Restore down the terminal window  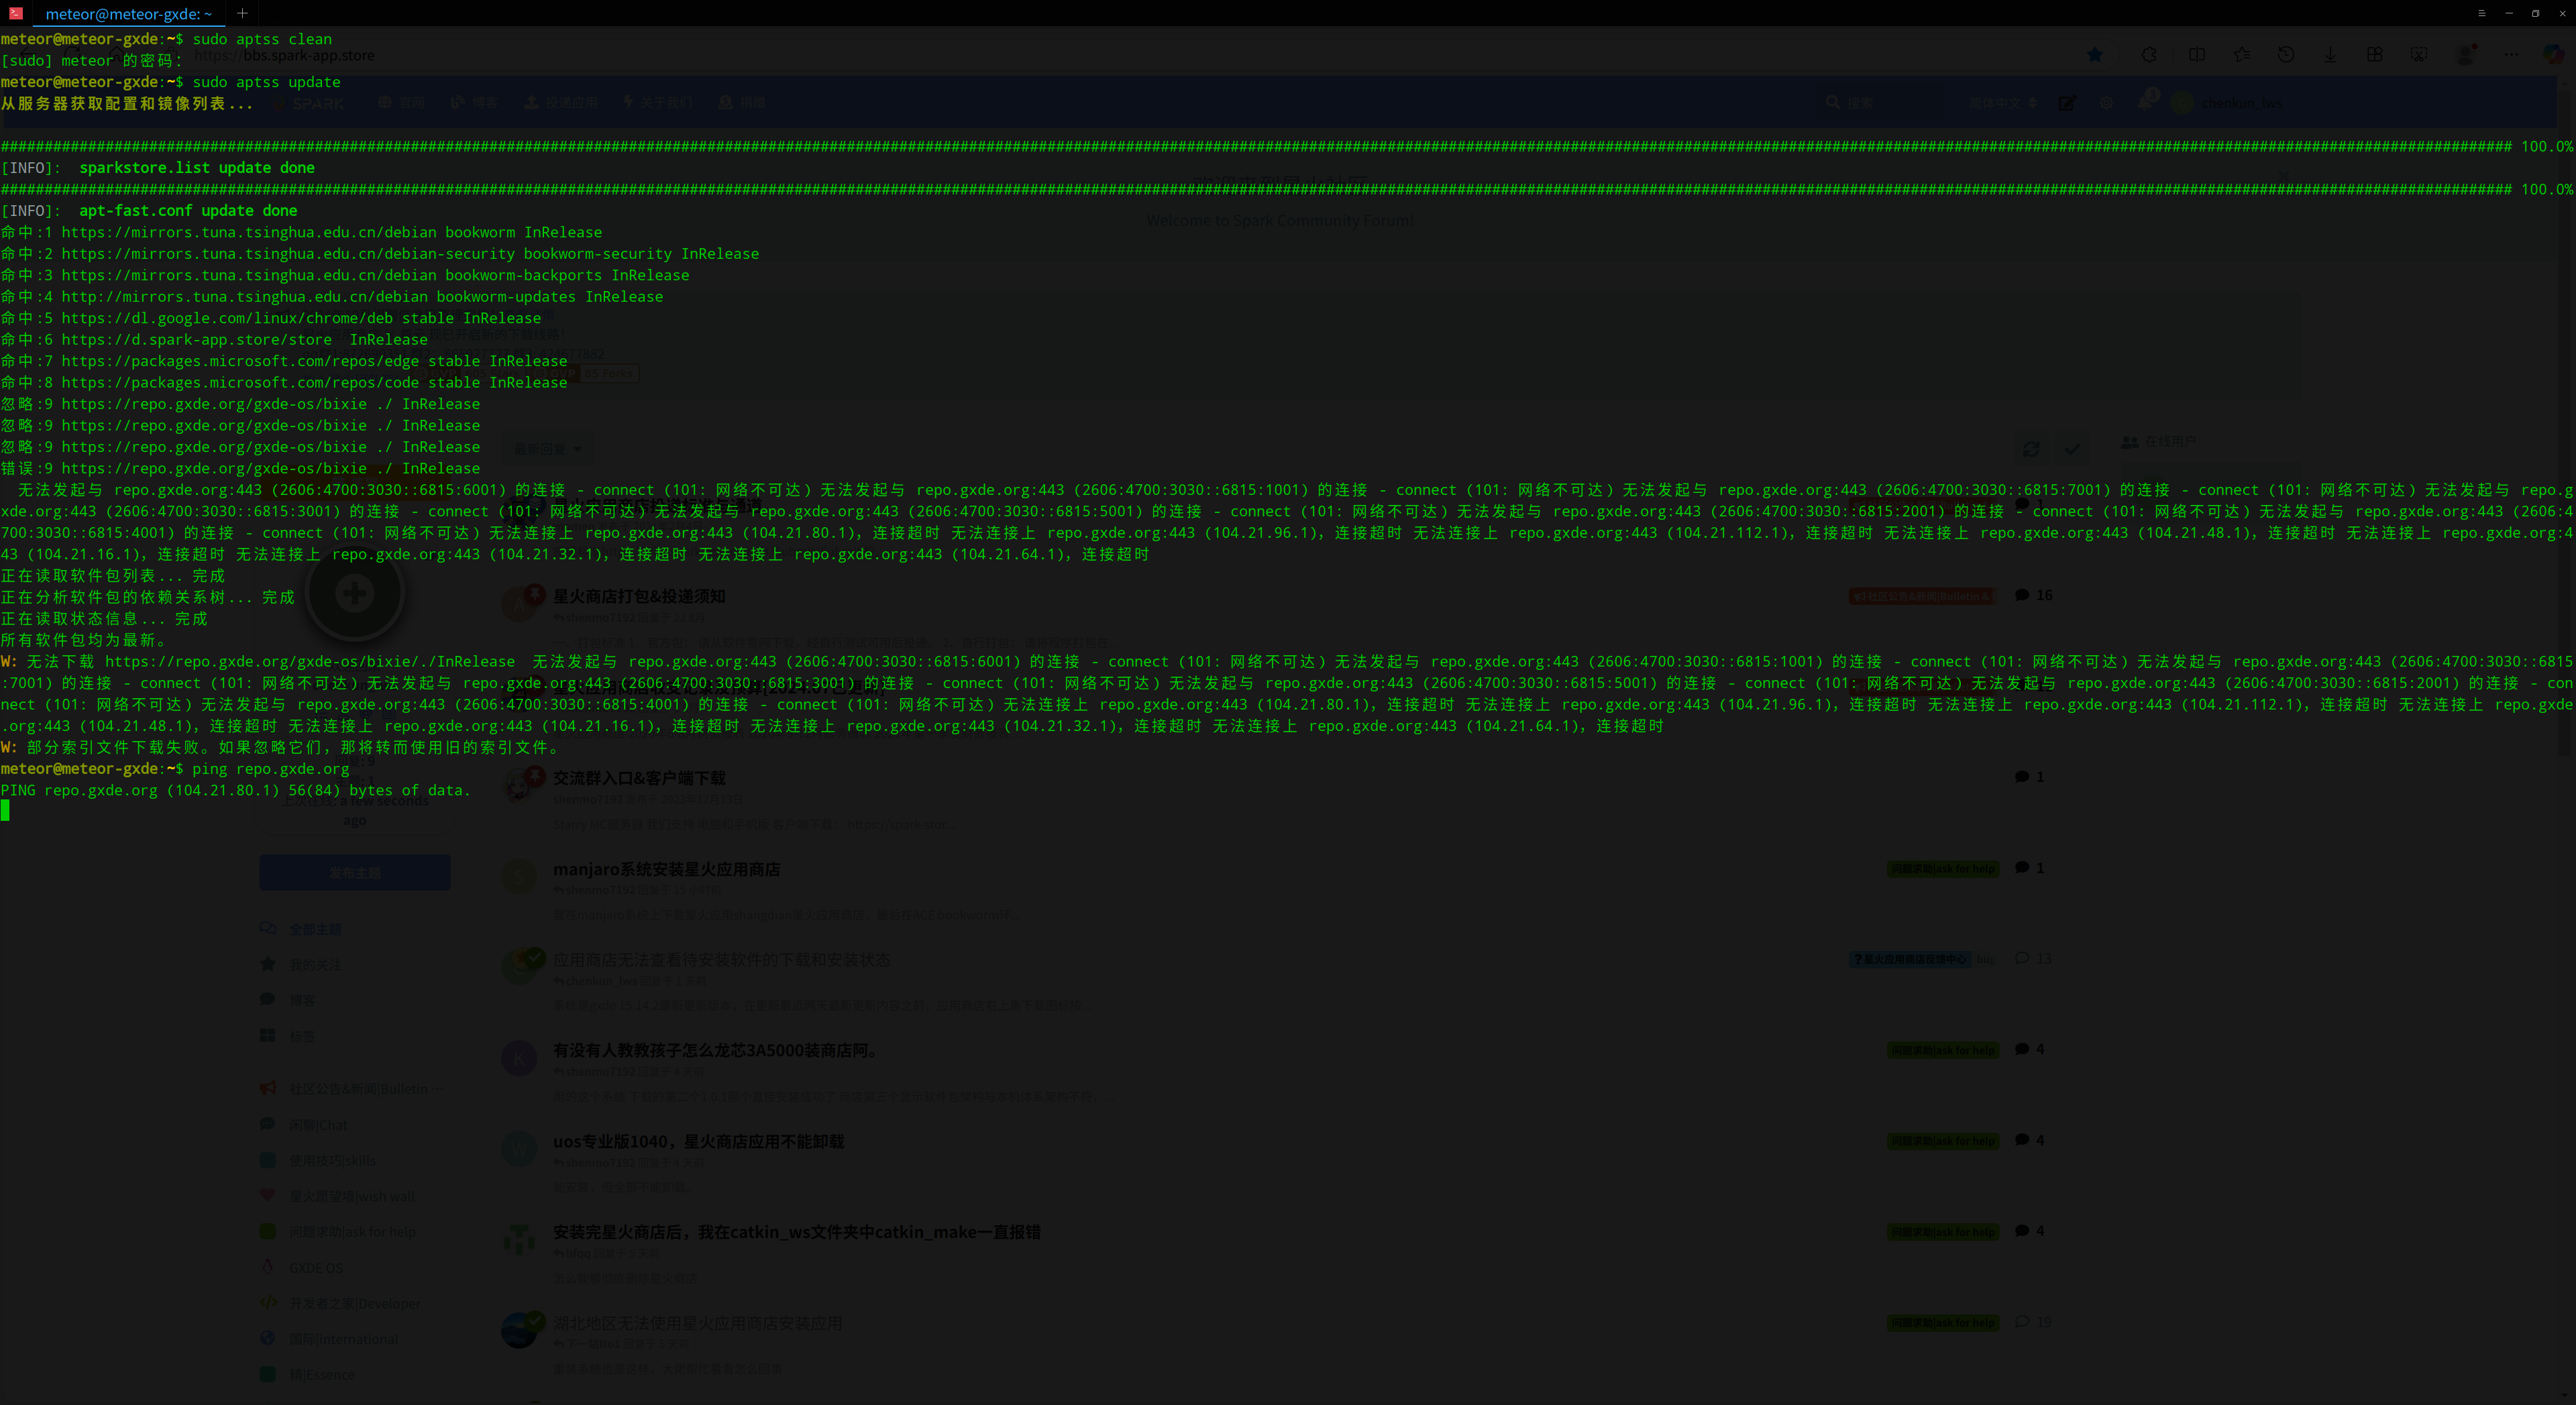[2535, 13]
